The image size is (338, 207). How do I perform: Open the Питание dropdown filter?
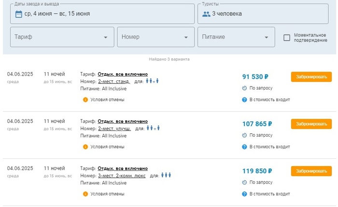(x=236, y=37)
